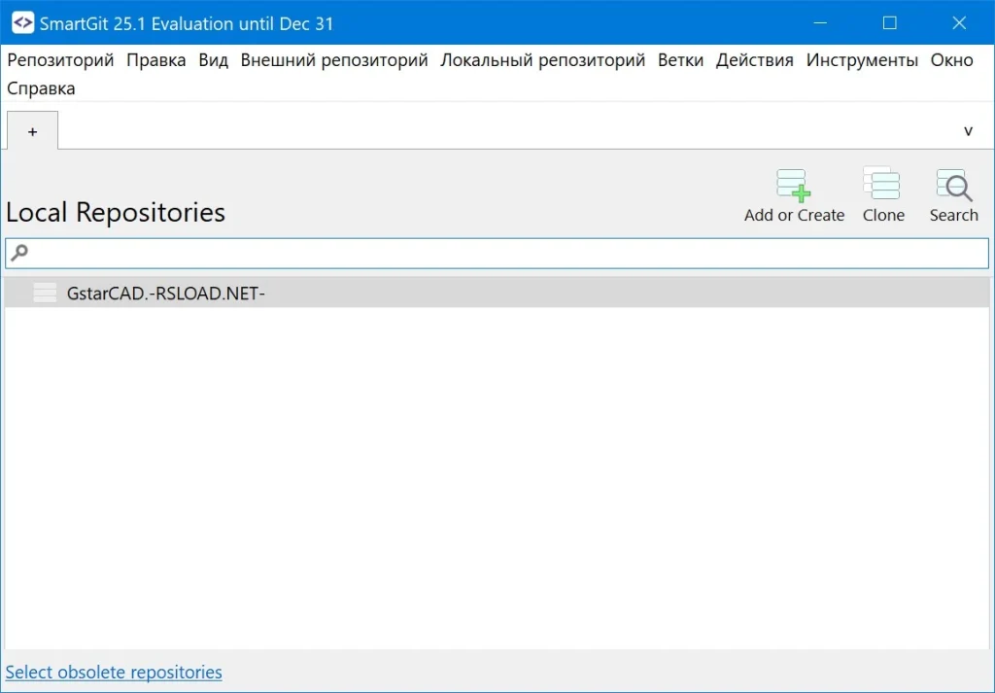Open the Ветки menu
The height and width of the screenshot is (693, 995).
pos(680,60)
